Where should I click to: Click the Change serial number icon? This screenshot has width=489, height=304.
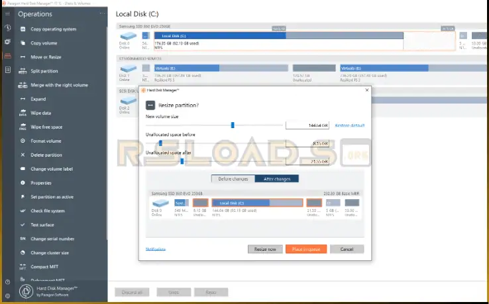point(24,238)
